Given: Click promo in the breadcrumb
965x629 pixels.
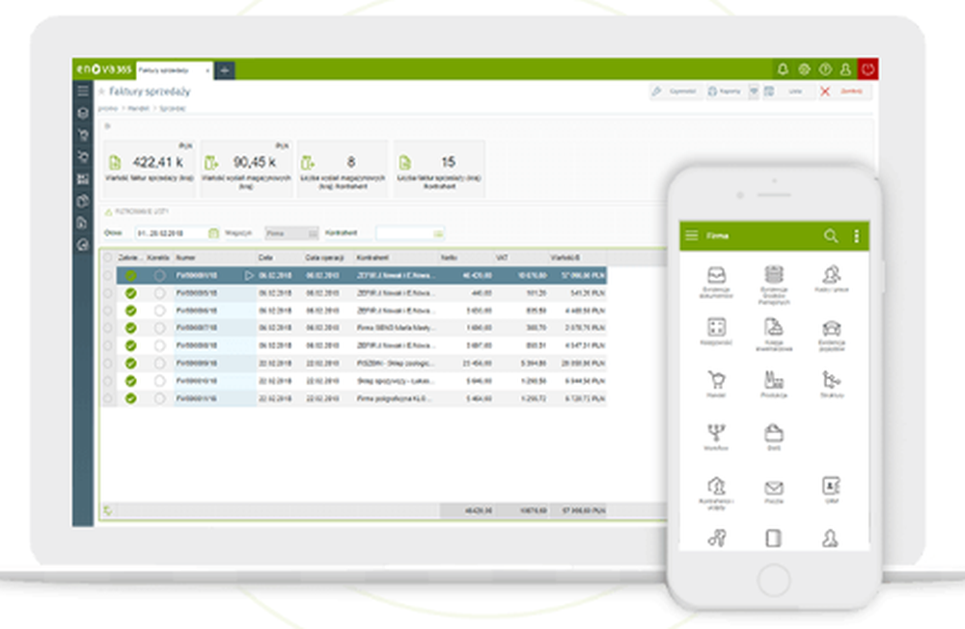Looking at the screenshot, I should coord(108,108).
